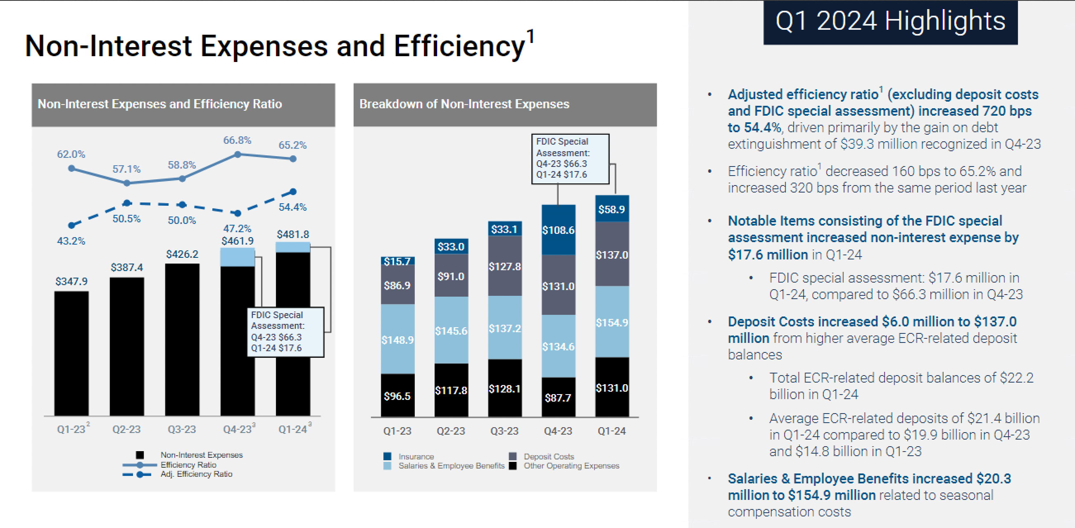Click the Q2-23 axis label in breakdown chart
The height and width of the screenshot is (528, 1075).
pyautogui.click(x=451, y=431)
